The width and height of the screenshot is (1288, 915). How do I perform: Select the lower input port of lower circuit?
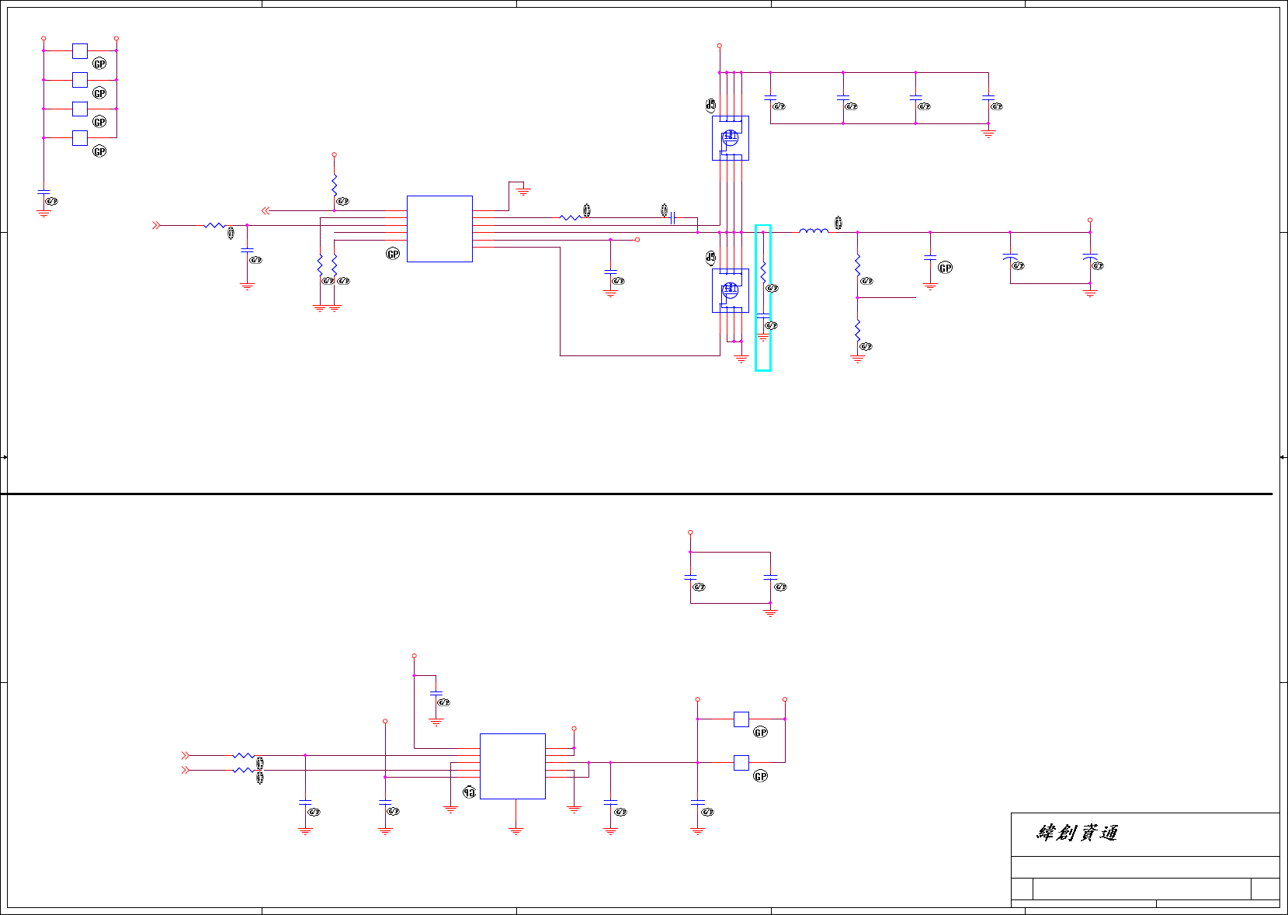[185, 770]
